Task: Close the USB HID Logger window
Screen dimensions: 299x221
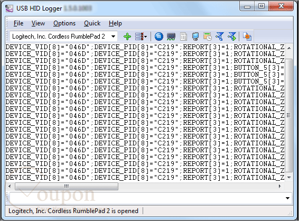Action: coord(281,6)
